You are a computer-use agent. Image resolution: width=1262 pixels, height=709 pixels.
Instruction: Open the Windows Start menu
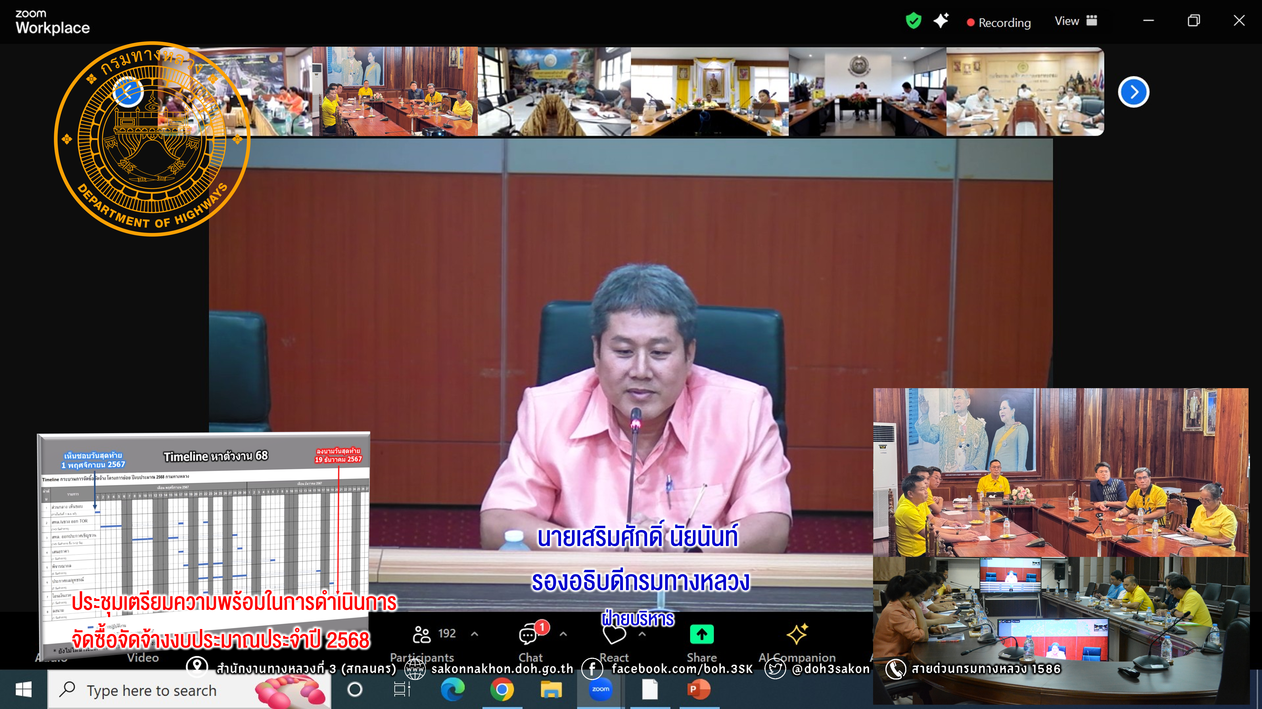(x=24, y=690)
